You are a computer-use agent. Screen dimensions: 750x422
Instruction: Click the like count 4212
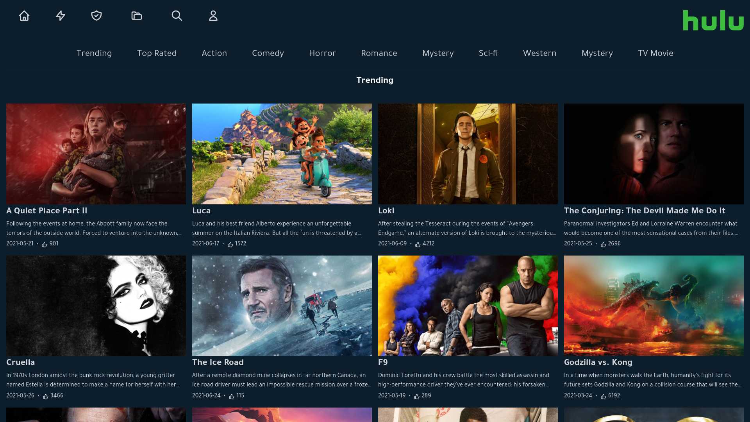coord(429,244)
